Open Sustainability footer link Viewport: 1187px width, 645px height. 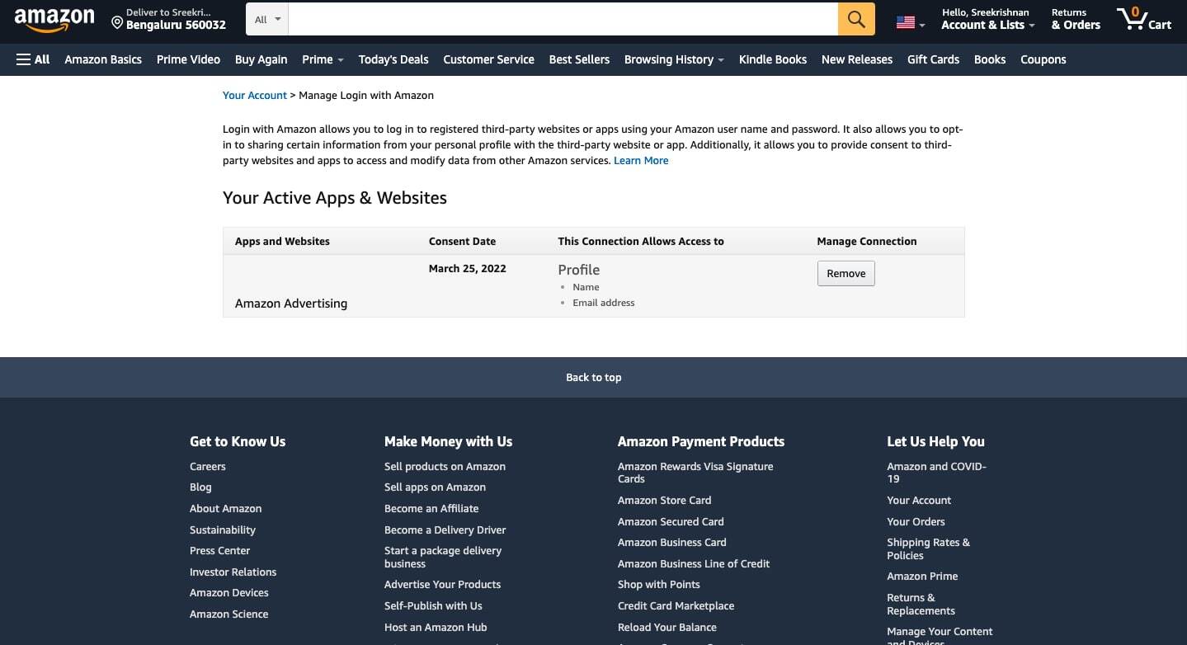tap(223, 530)
